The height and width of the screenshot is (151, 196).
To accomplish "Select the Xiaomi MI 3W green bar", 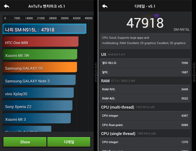I will tap(40, 54).
